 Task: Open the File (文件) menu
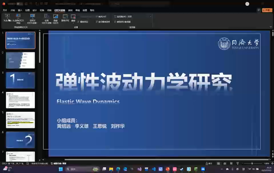(5, 10)
